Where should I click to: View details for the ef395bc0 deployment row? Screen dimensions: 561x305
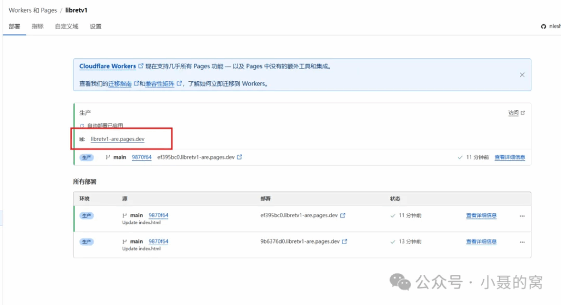click(x=481, y=216)
